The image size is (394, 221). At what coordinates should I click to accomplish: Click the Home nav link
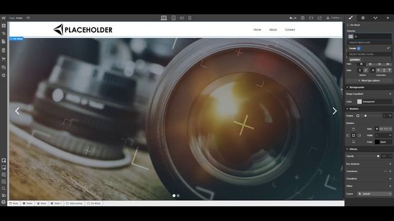tap(257, 29)
